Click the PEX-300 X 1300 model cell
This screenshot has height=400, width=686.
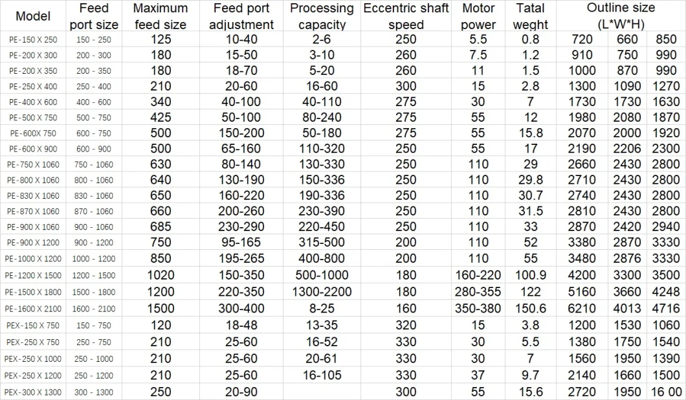(x=33, y=392)
